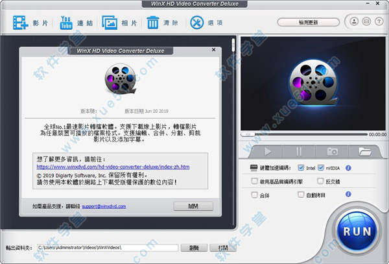
Task: Click the file list vertical scrollbar handle
Action: 233,45
